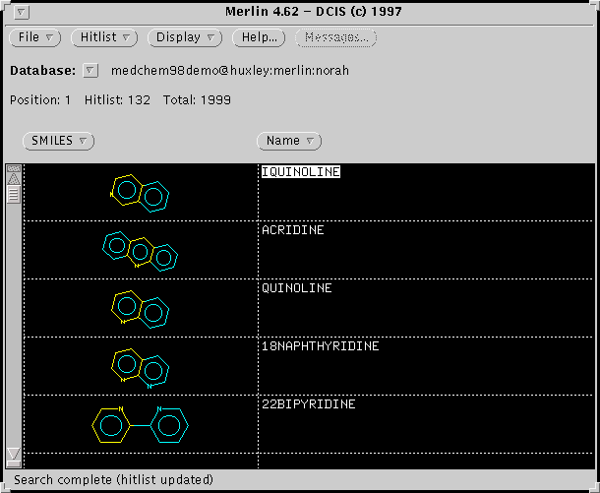Click the Messages... button
This screenshot has height=493, width=600.
(335, 37)
